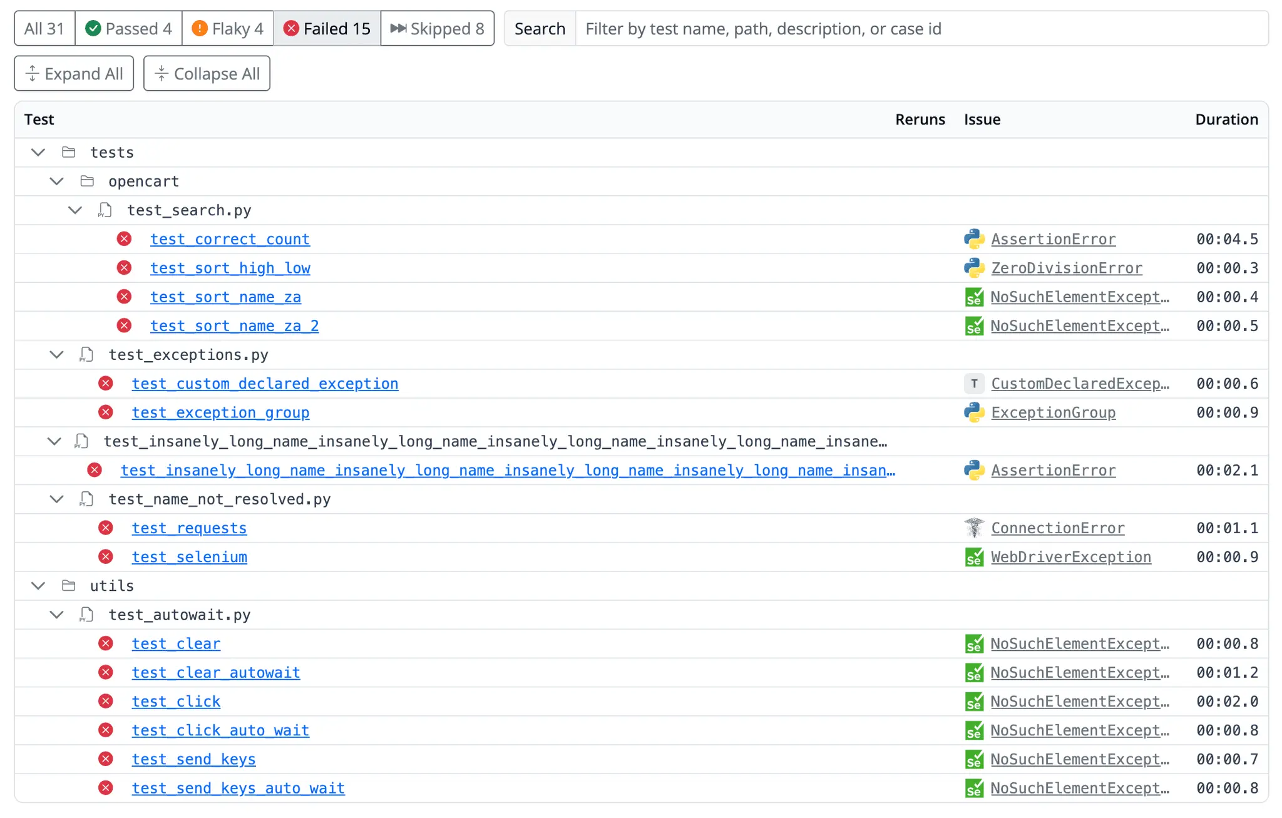Click the Test column header
The image size is (1282, 818).
click(39, 120)
